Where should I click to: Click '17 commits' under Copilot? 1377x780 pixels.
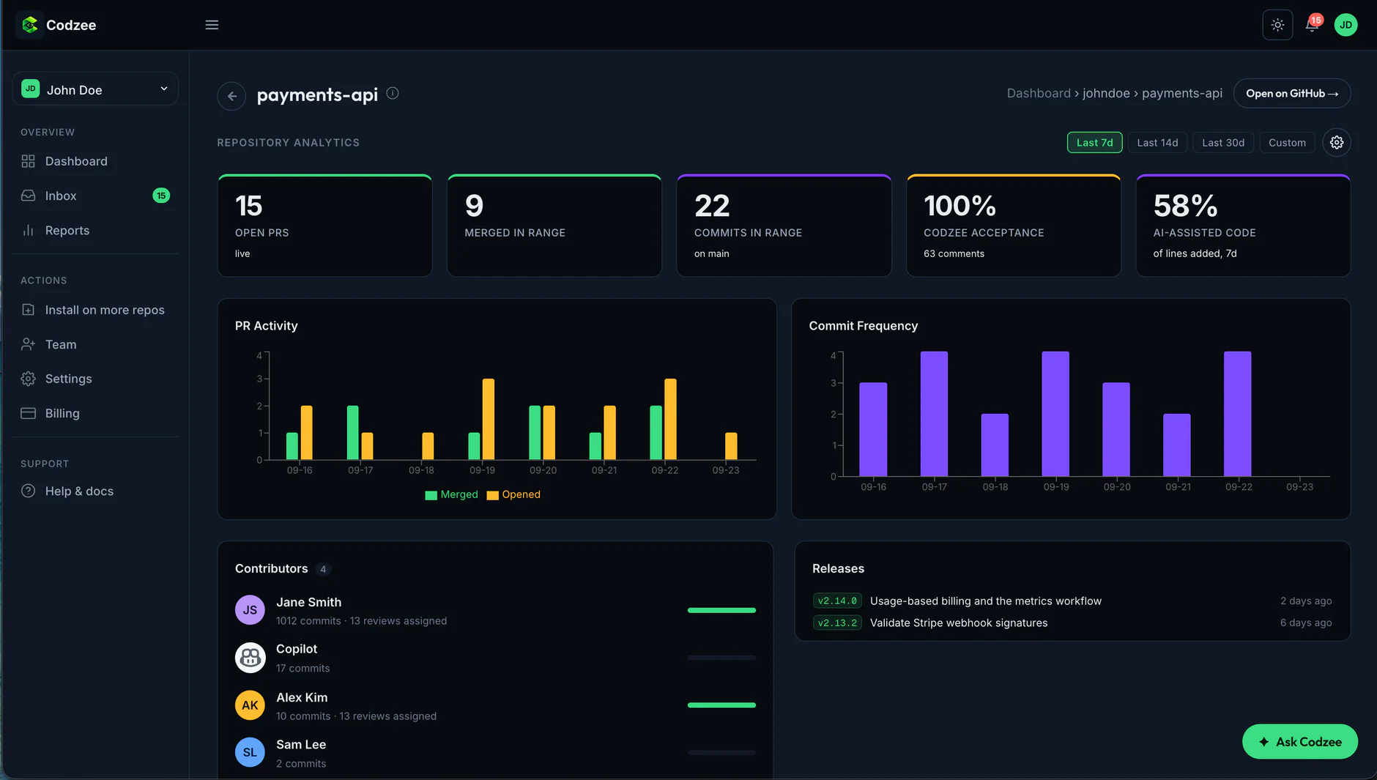point(303,669)
